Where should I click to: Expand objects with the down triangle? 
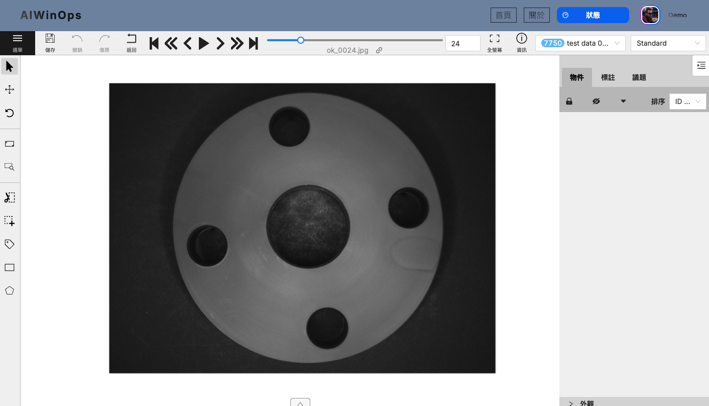[x=623, y=101]
